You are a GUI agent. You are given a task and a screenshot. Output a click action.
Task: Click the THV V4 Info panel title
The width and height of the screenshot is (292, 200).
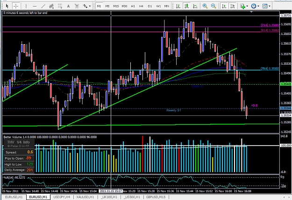pyautogui.click(x=18, y=142)
